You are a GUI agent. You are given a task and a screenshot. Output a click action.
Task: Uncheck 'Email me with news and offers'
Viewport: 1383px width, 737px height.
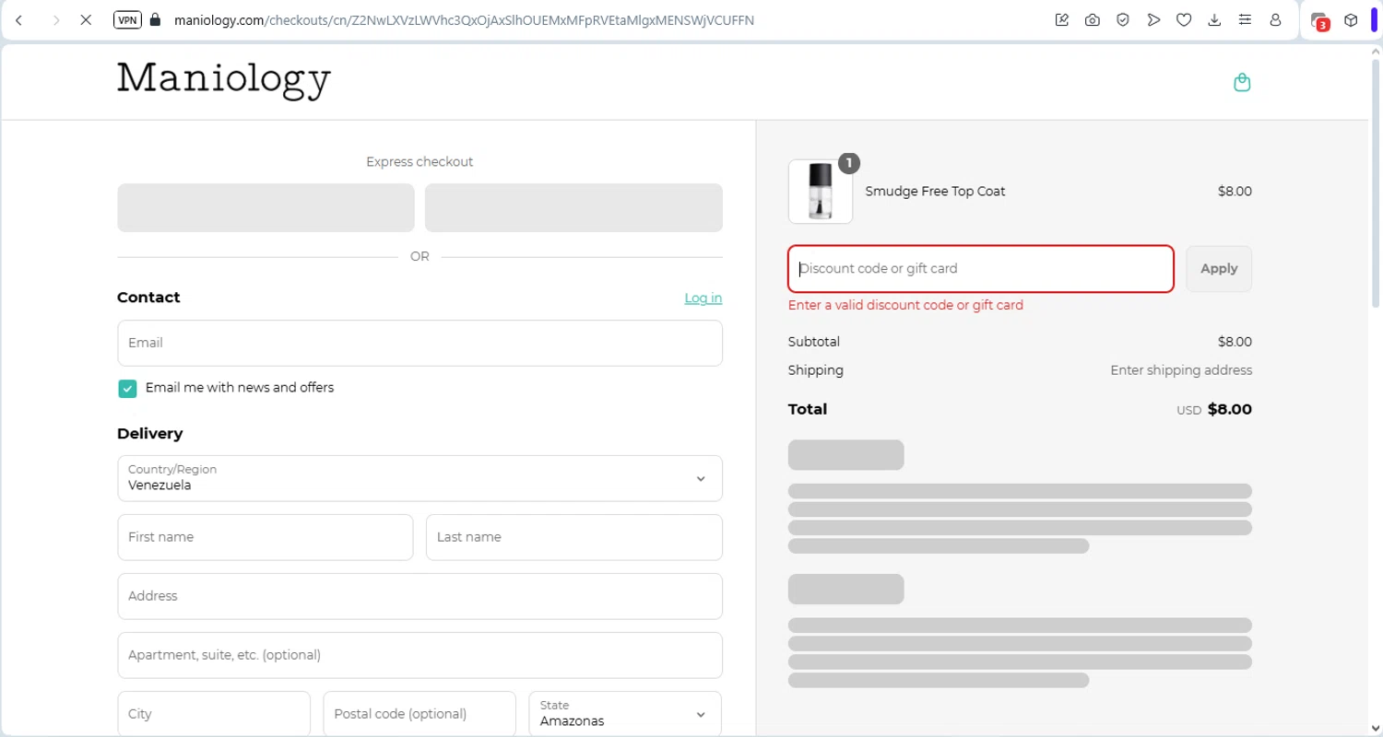[127, 389]
